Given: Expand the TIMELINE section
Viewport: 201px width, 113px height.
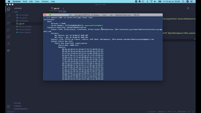Looking at the screenshot, I should point(18,106).
